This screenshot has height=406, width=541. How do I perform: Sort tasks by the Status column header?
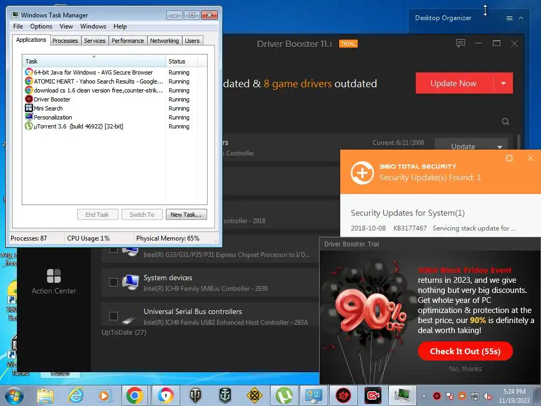pyautogui.click(x=182, y=61)
